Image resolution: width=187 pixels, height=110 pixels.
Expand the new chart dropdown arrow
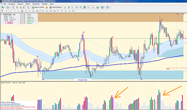[x=4, y=7]
